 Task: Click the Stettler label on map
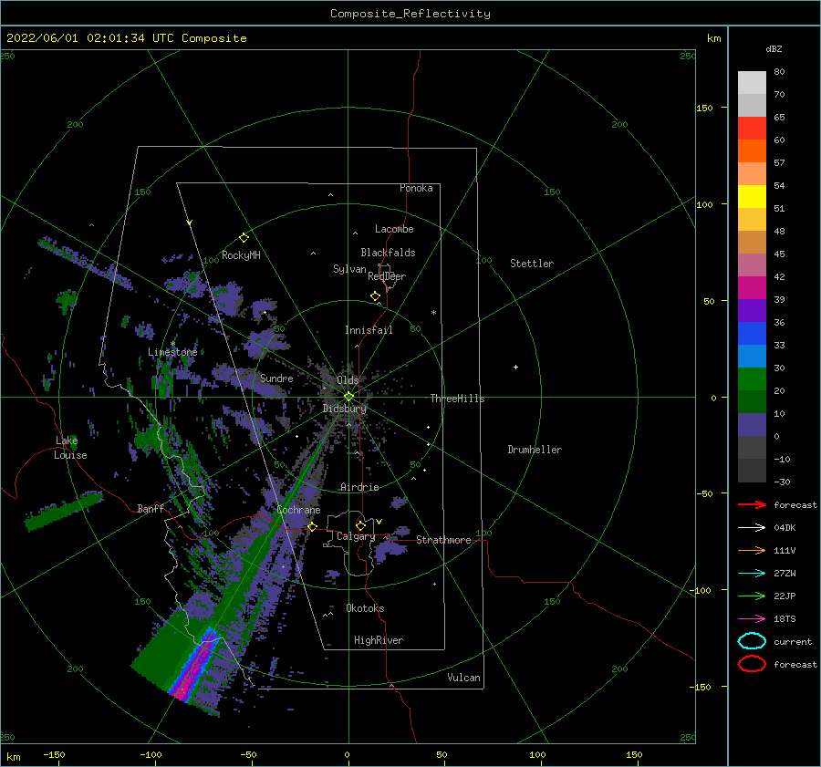click(x=532, y=264)
